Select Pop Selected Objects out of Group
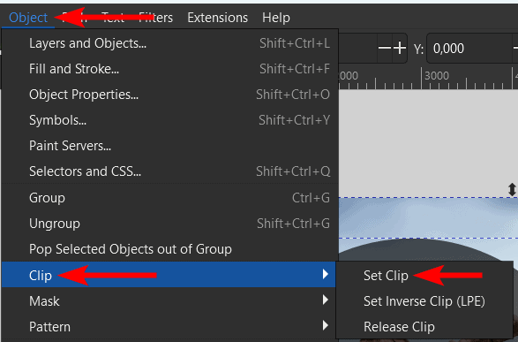518x342 pixels. 170,249
